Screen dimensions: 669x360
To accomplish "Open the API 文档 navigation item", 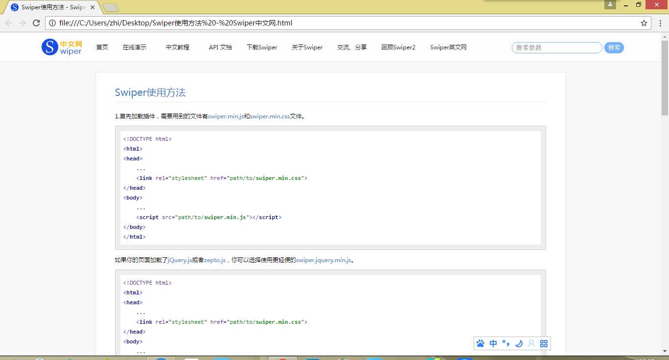I will [220, 47].
